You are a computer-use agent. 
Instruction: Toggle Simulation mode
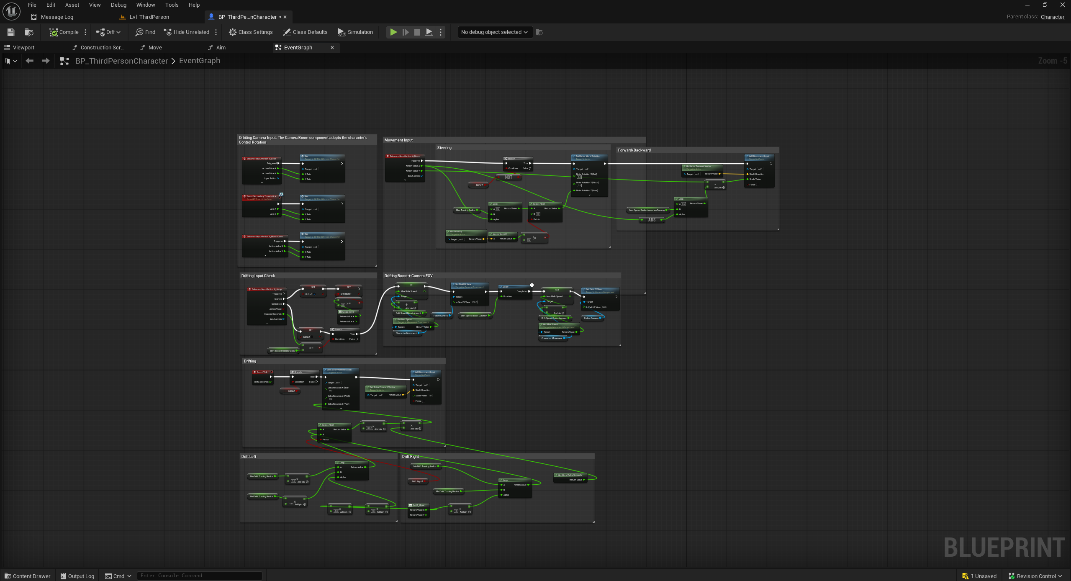(x=355, y=32)
